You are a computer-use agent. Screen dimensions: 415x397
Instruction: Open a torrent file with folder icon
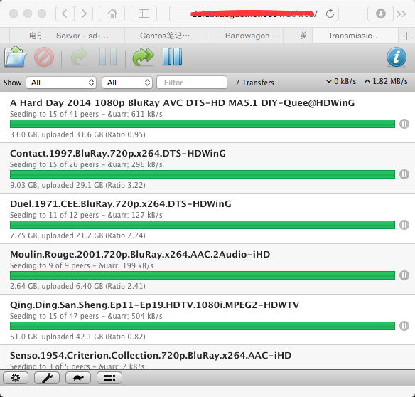point(16,56)
